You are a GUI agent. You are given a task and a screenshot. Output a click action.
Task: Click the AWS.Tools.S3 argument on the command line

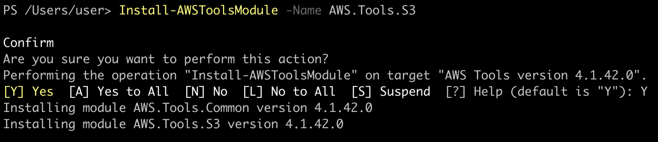[x=372, y=11]
